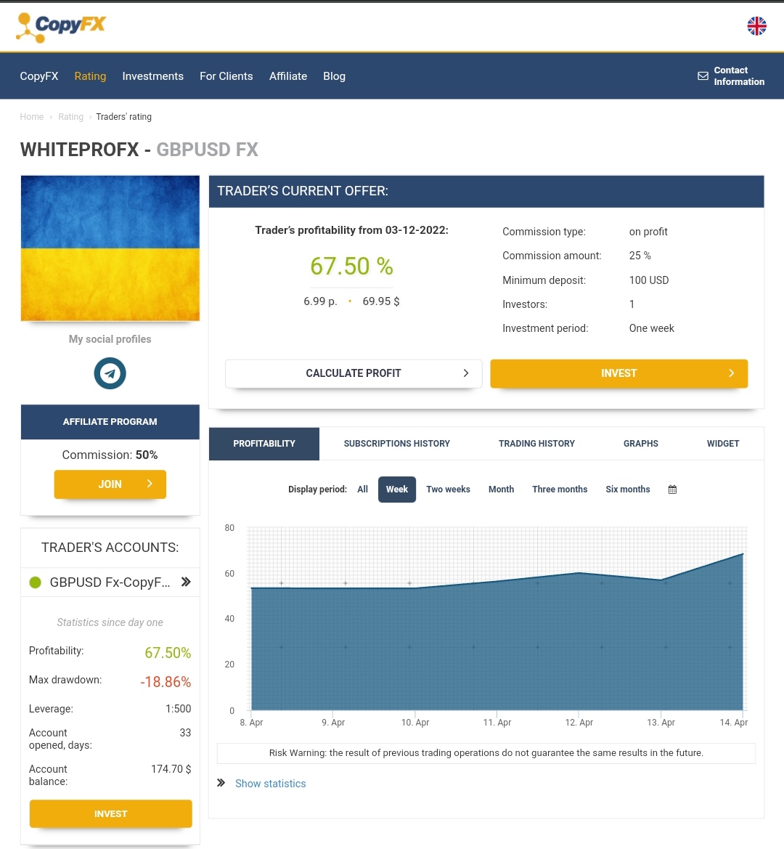Viewport: 784px width, 849px height.
Task: Open the language selector UK flag
Action: (756, 25)
